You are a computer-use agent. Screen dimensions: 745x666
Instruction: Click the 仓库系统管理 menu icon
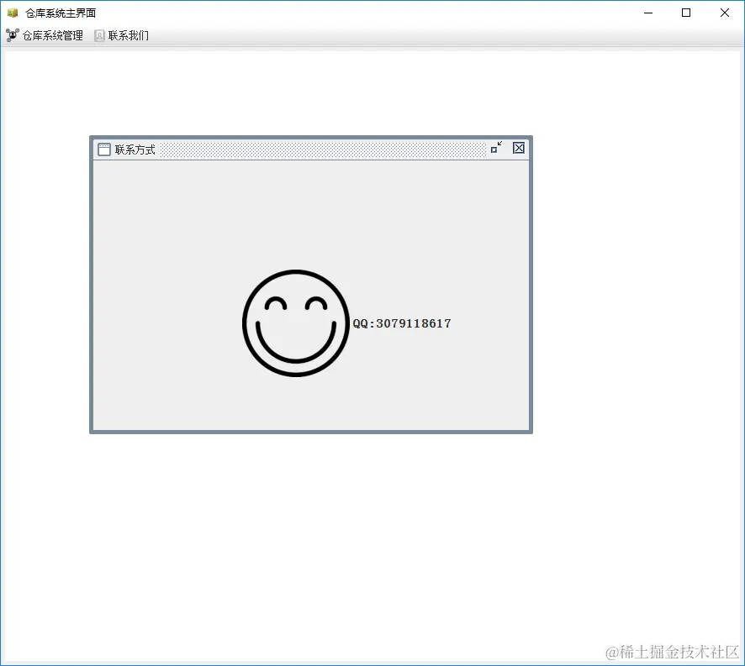13,35
